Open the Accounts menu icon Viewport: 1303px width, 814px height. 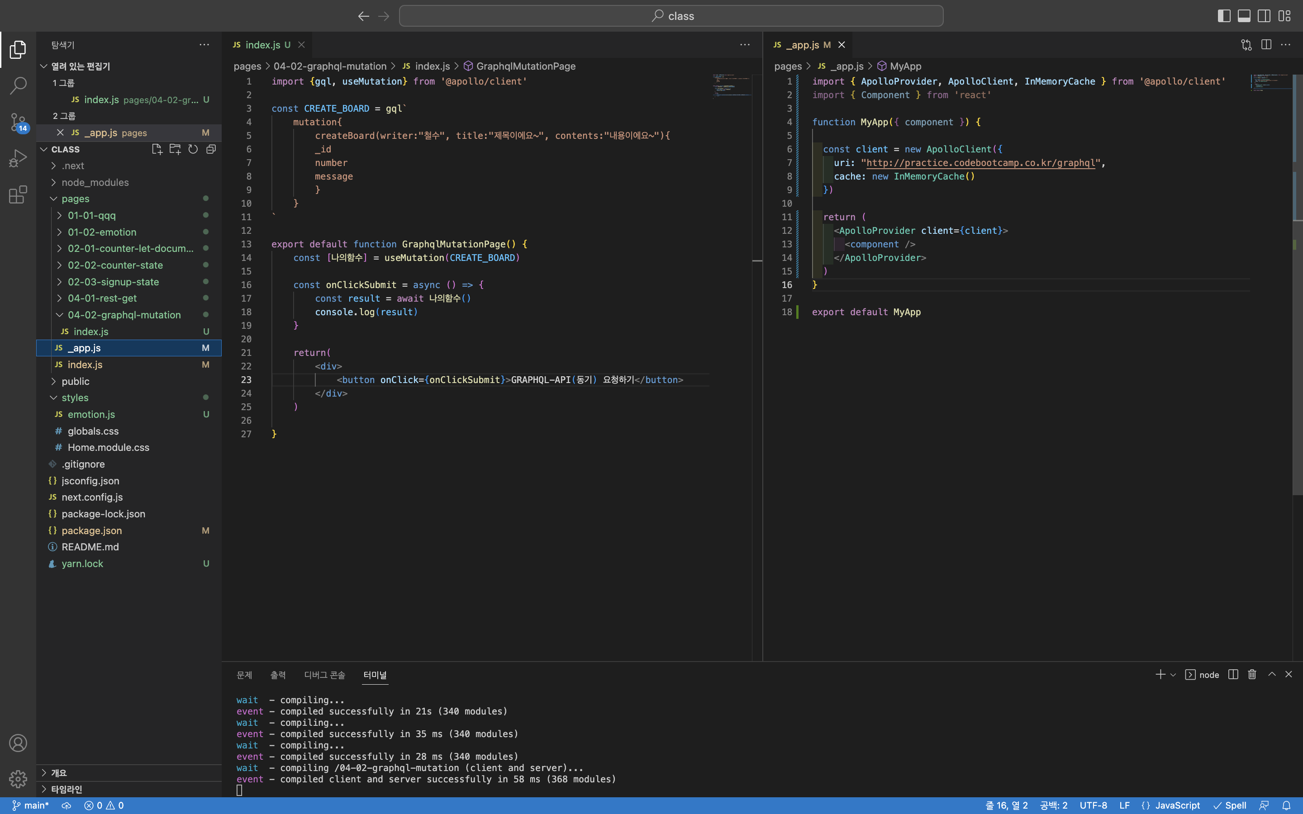(18, 743)
